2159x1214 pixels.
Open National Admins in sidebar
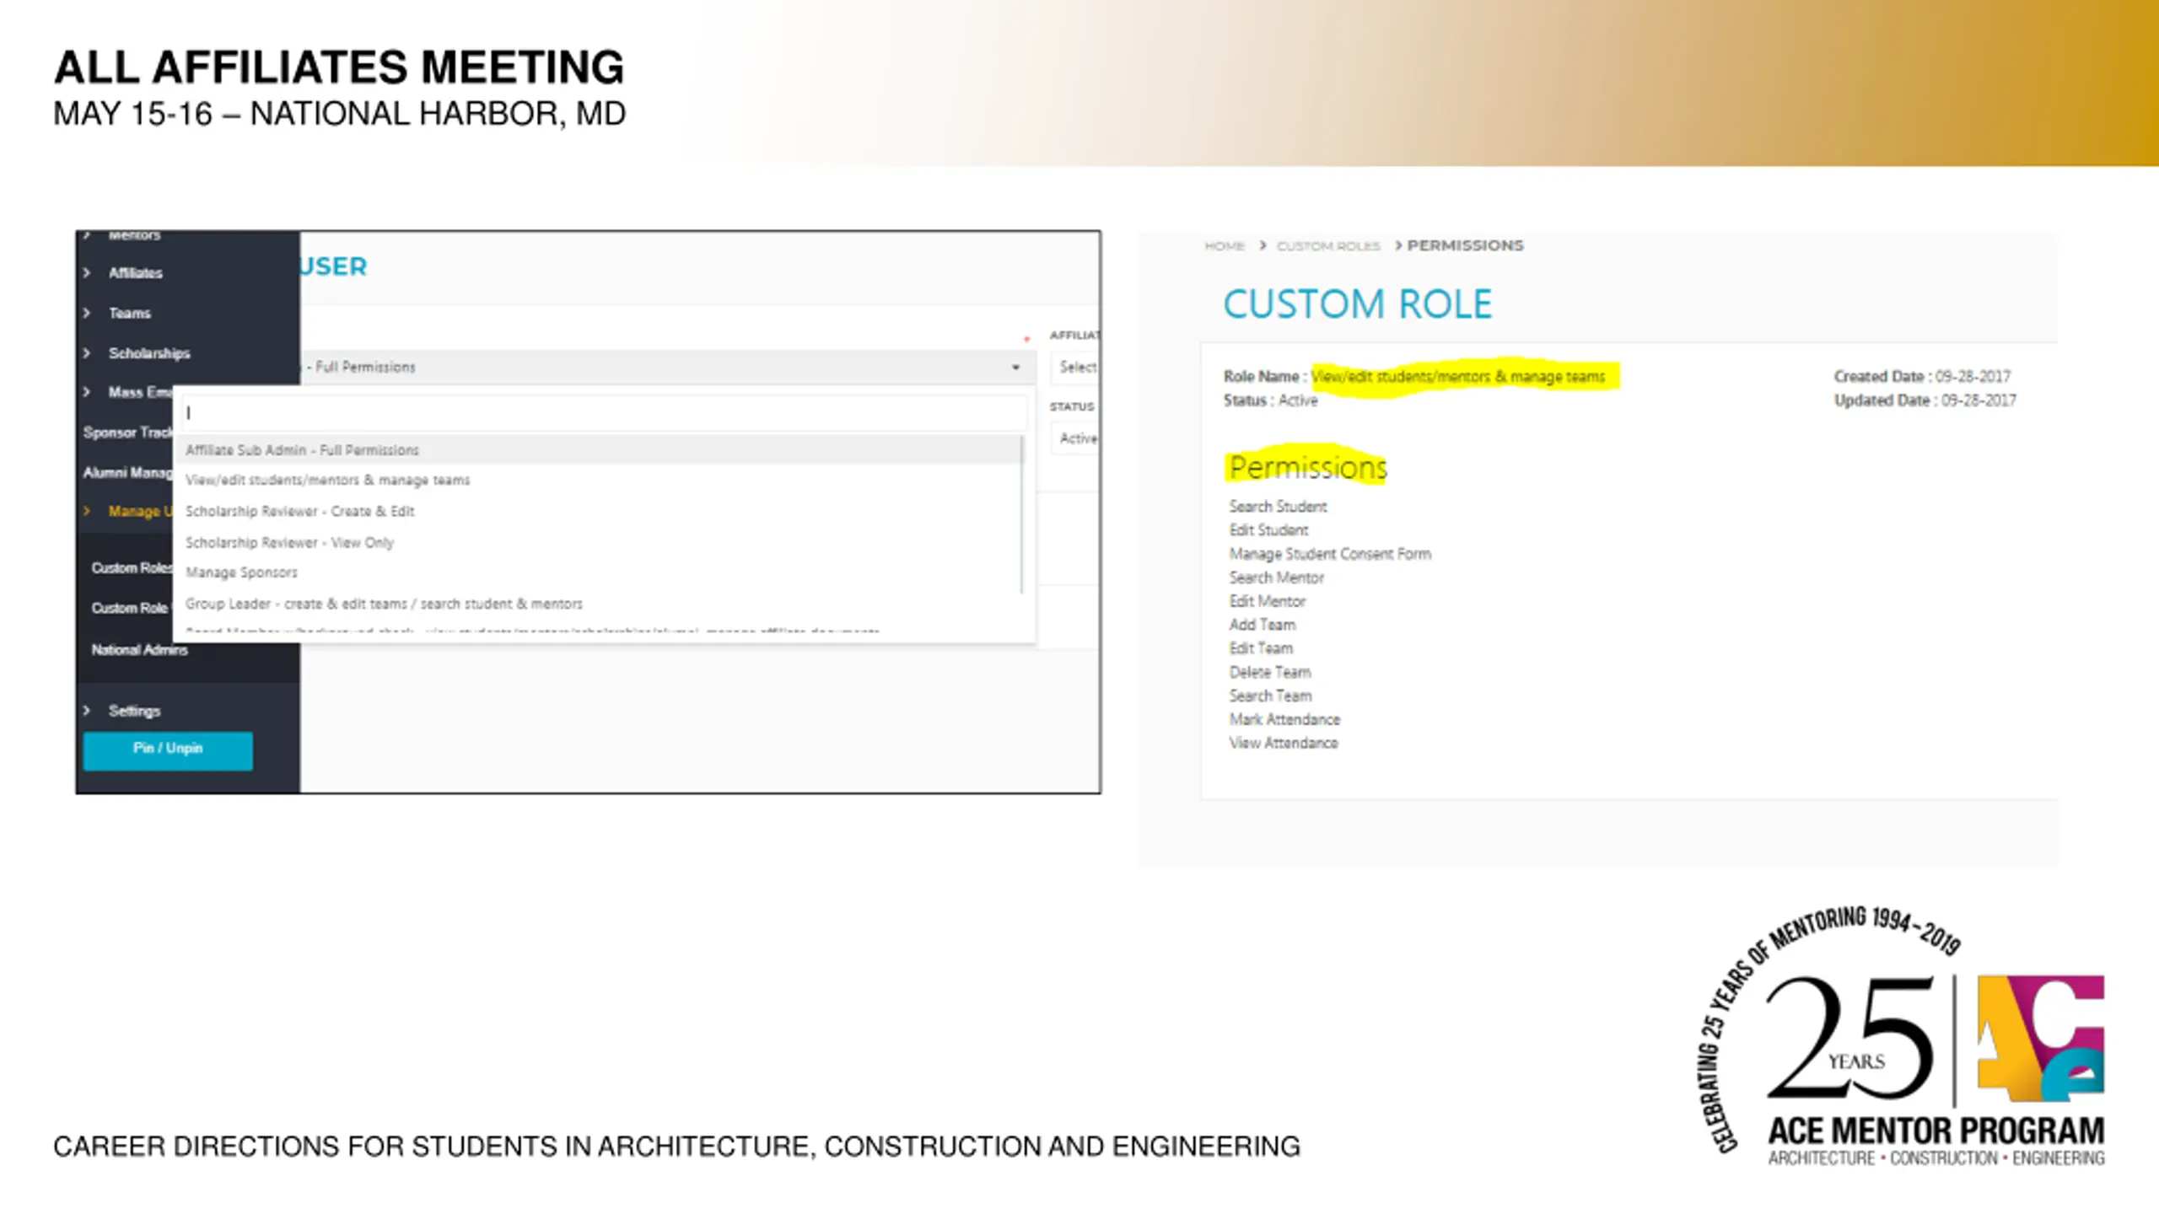coord(139,649)
